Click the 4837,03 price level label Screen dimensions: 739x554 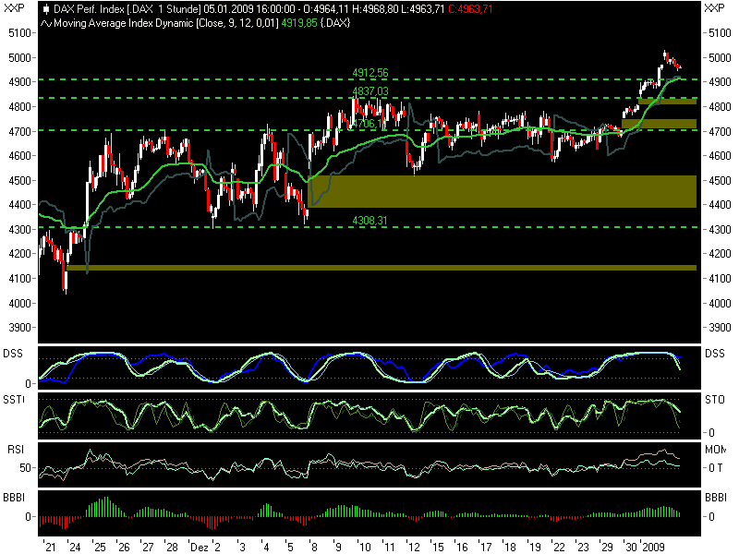coord(369,91)
